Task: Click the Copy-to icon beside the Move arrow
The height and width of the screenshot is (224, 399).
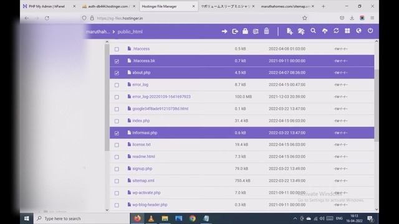Action: pyautogui.click(x=235, y=32)
